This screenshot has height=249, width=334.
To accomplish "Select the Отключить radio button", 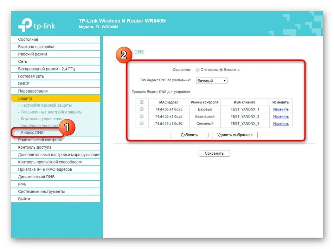I will tap(198, 70).
